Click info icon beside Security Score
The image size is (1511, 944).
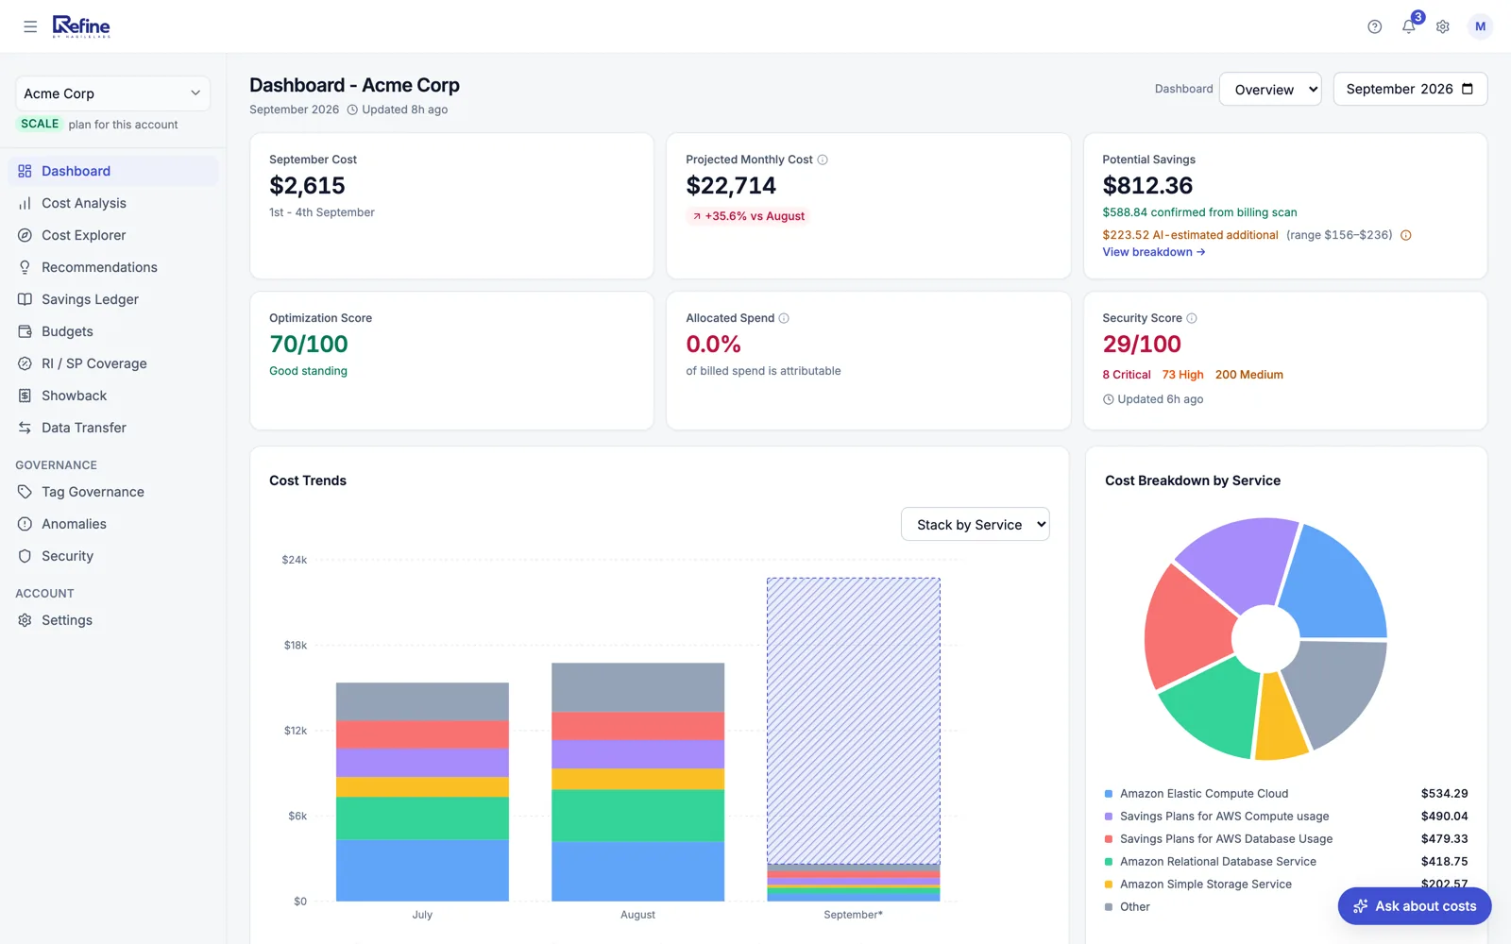1192,318
